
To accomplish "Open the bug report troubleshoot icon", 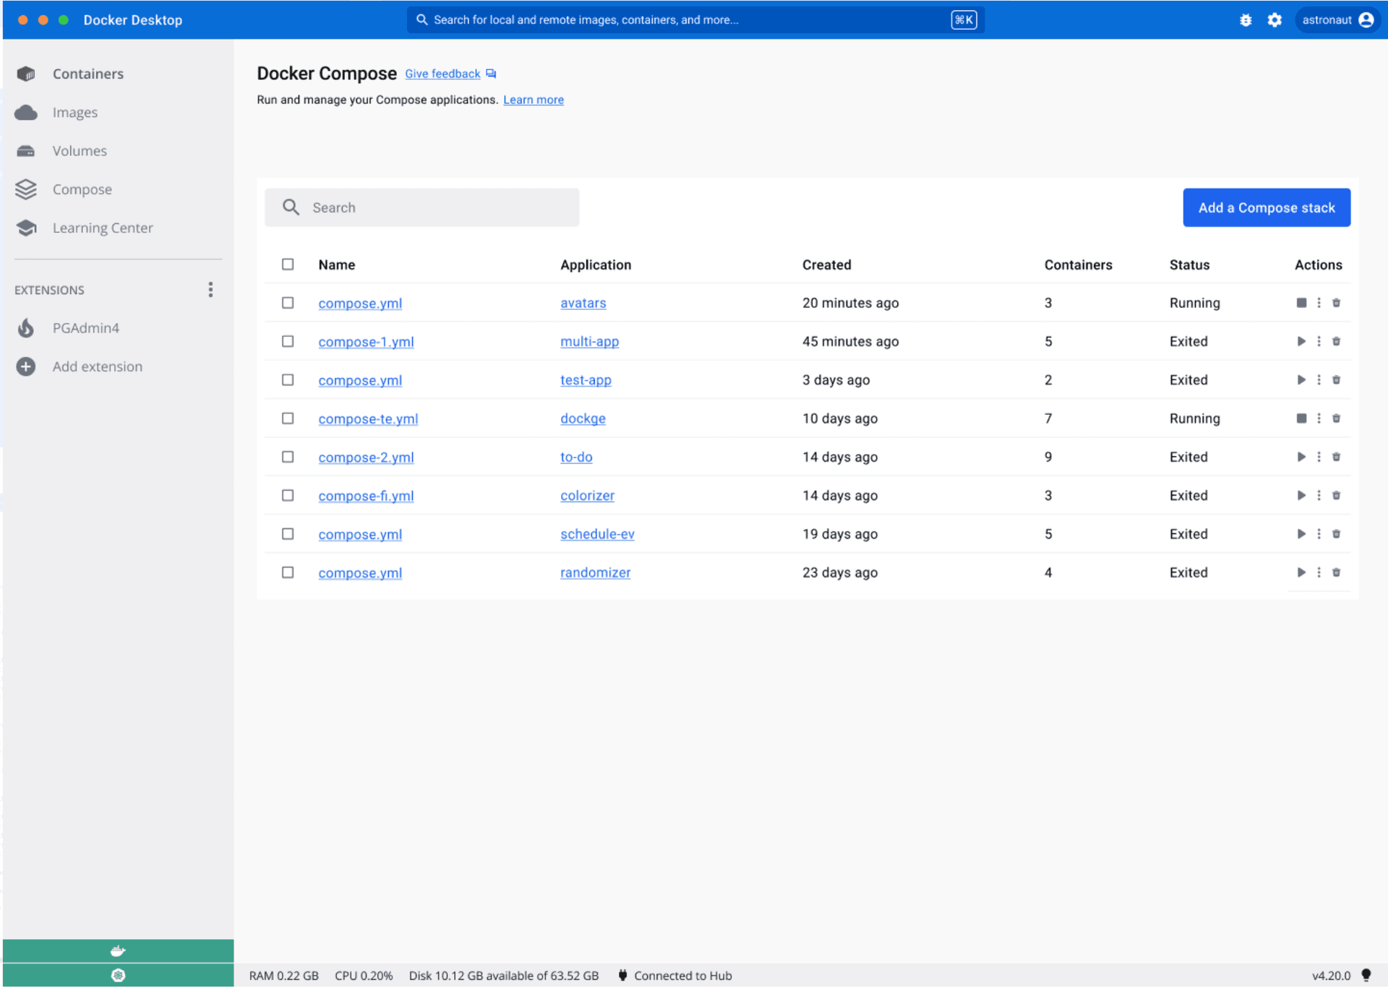I will point(1245,20).
